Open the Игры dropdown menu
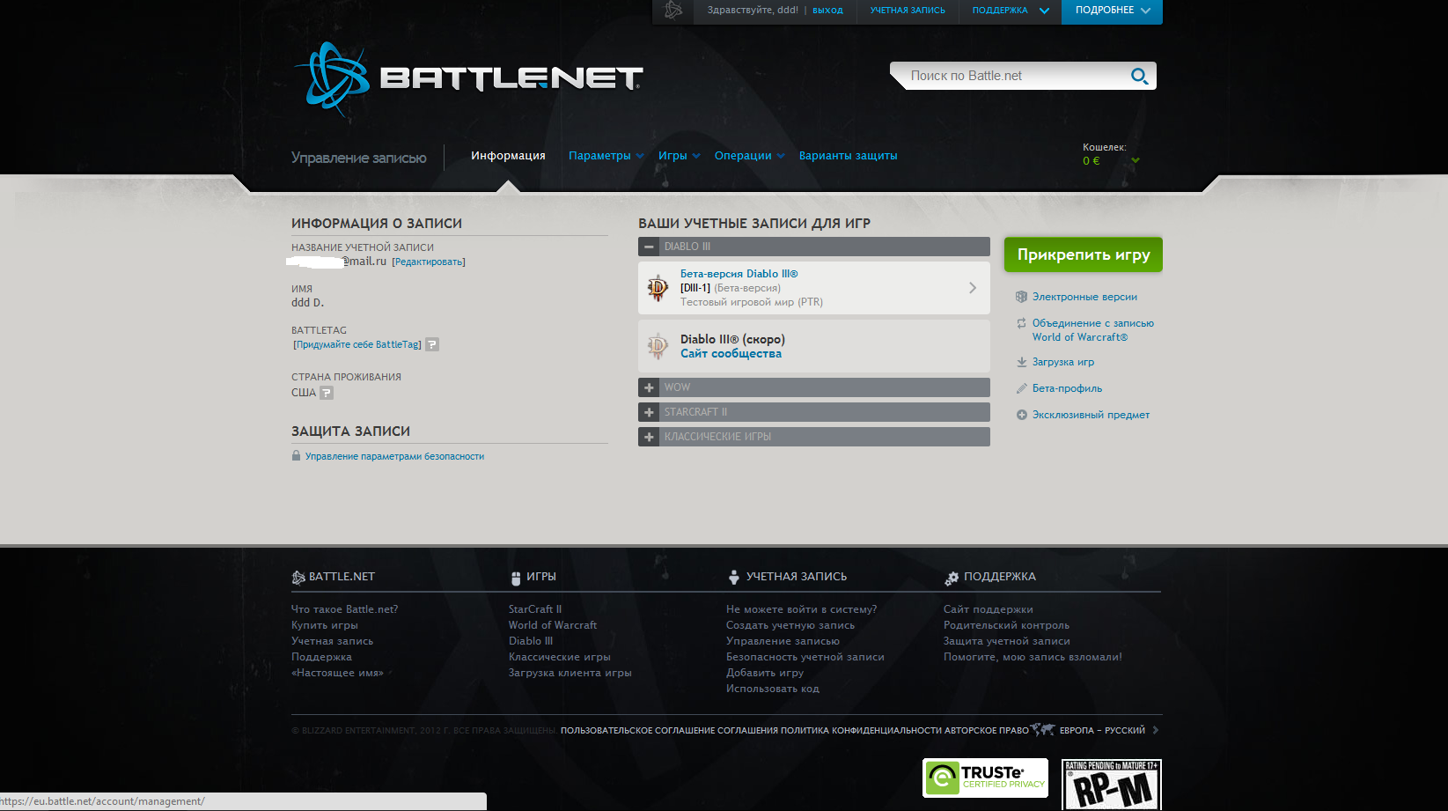This screenshot has height=811, width=1448. click(x=680, y=156)
